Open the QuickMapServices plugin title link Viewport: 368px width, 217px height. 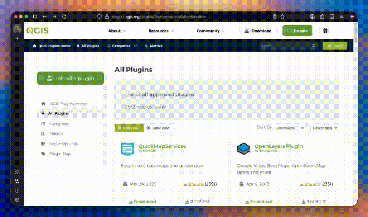(x=162, y=146)
